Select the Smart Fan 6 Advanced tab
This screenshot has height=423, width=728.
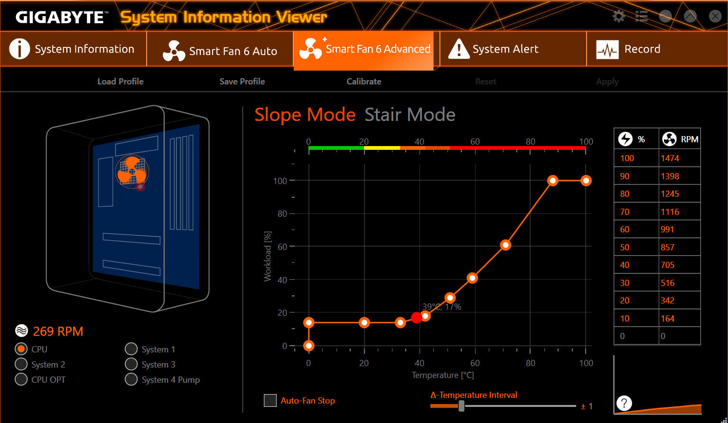click(x=364, y=50)
